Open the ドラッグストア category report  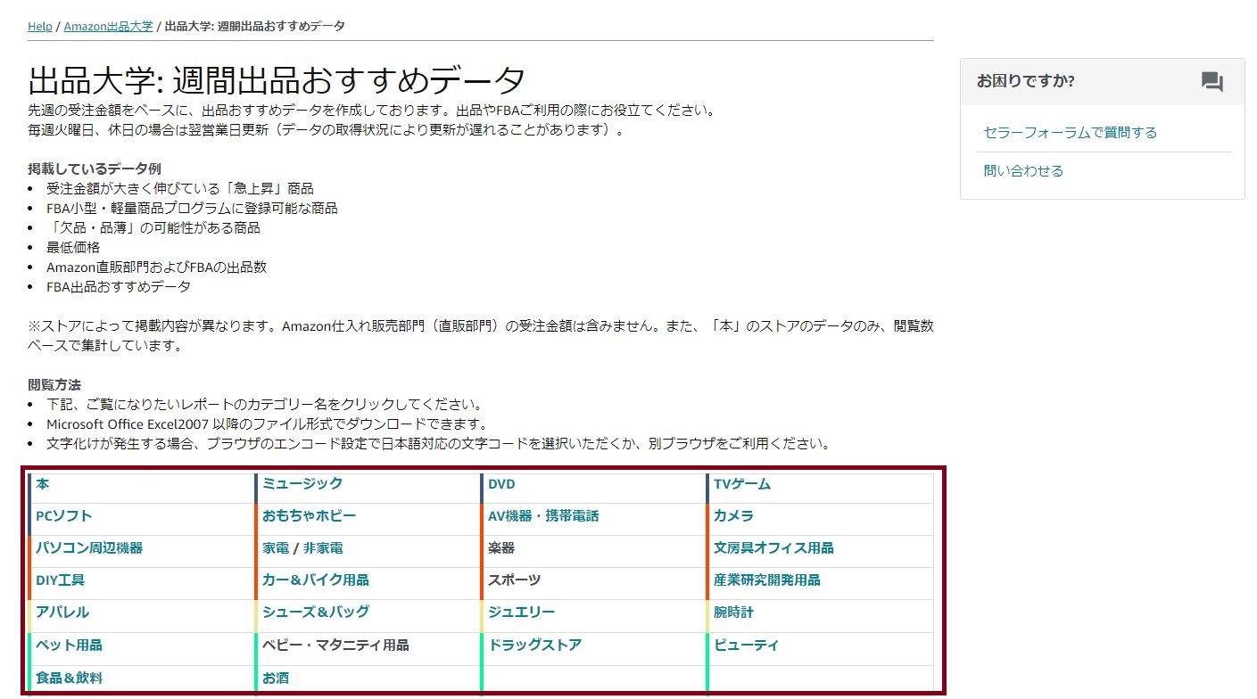click(x=534, y=646)
